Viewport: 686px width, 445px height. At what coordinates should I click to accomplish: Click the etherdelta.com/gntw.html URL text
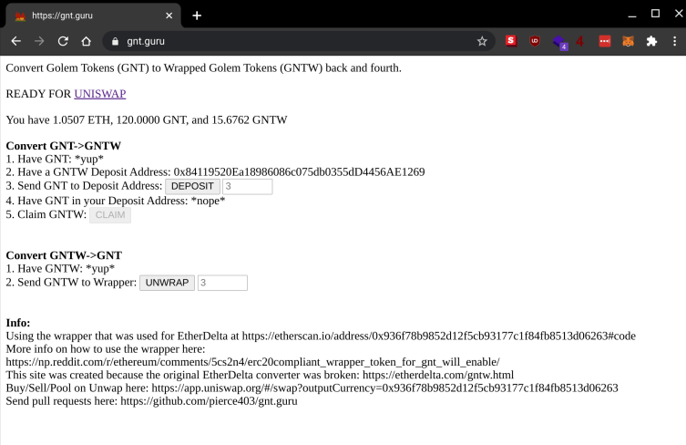coord(438,375)
